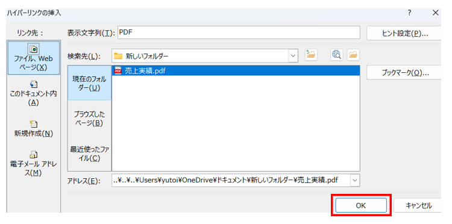The height and width of the screenshot is (224, 452).
Task: Expand the 検索先 folder dropdown arrow
Action: pos(293,55)
